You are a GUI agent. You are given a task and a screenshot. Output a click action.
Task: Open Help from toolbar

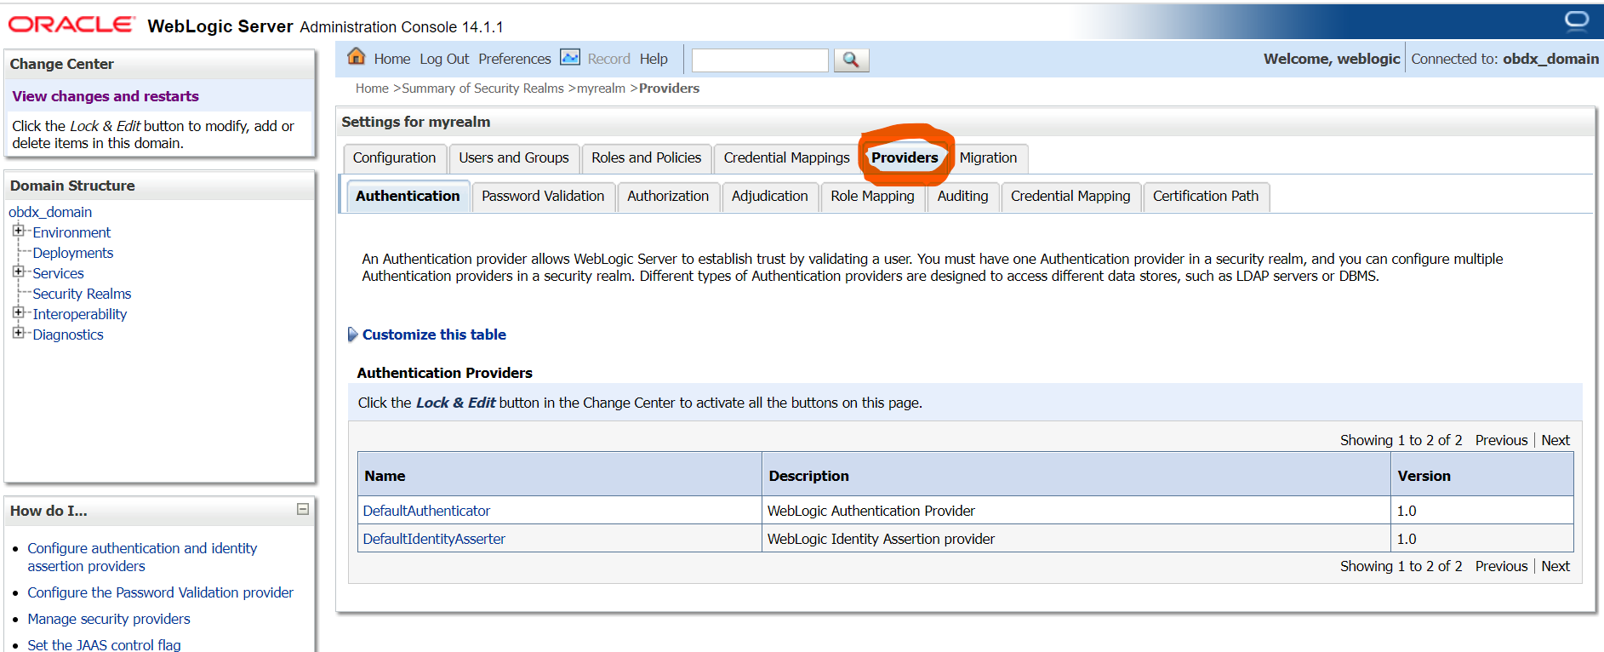654,60
